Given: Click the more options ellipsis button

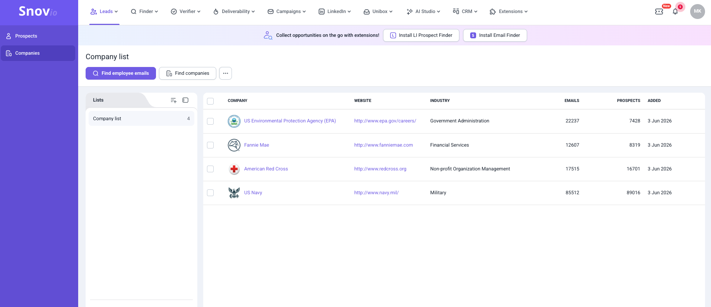Looking at the screenshot, I should (226, 73).
